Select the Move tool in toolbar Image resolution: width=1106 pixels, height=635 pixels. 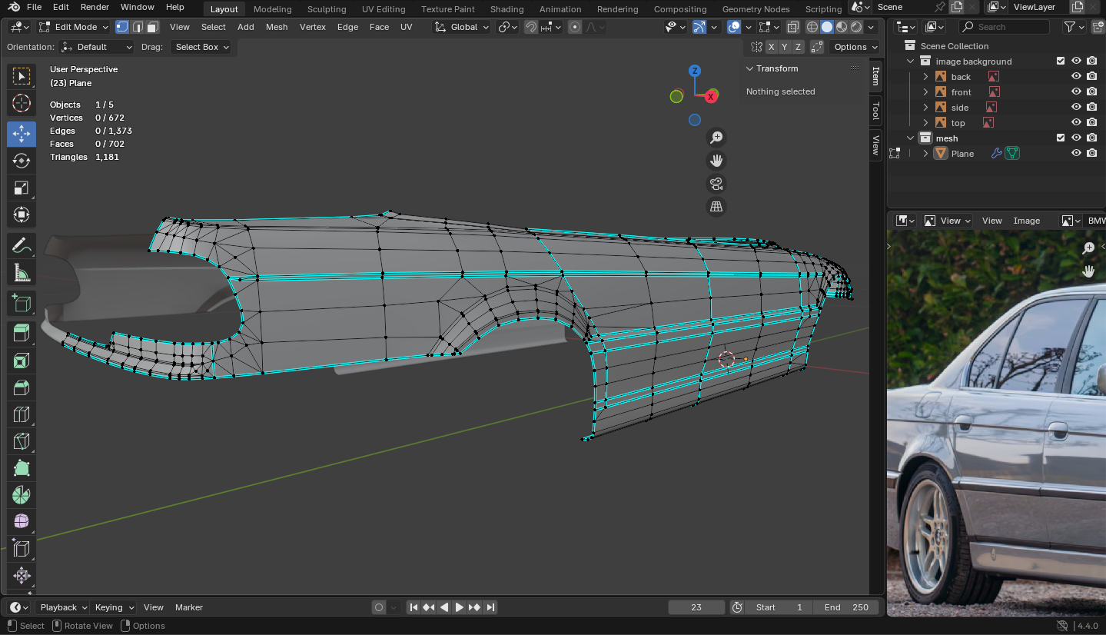(22, 134)
